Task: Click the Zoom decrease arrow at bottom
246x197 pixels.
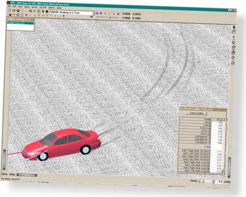Action: pos(199,181)
